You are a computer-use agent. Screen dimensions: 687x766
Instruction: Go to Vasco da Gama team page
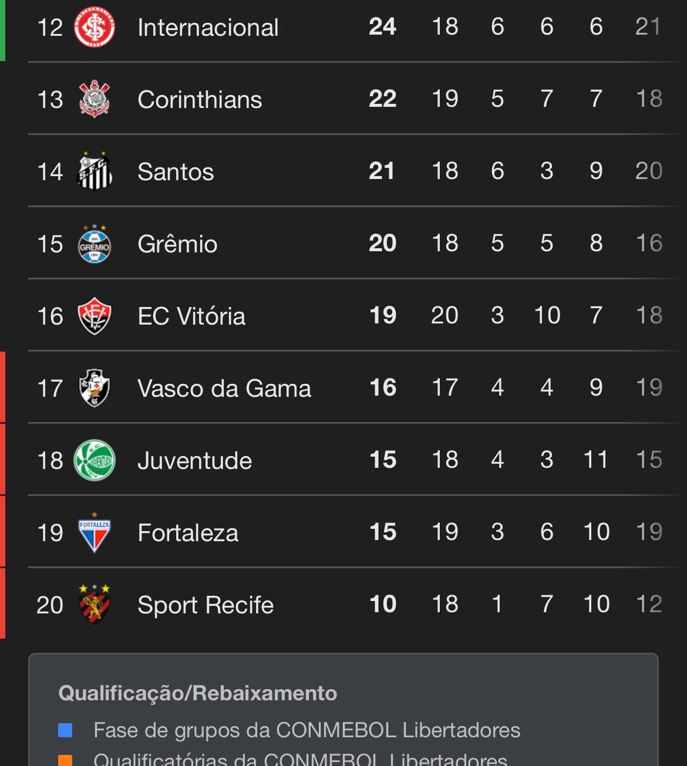point(224,389)
